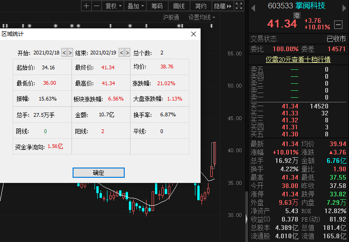
Task: Click 跌停 price 33.82
Action: pos(338,194)
